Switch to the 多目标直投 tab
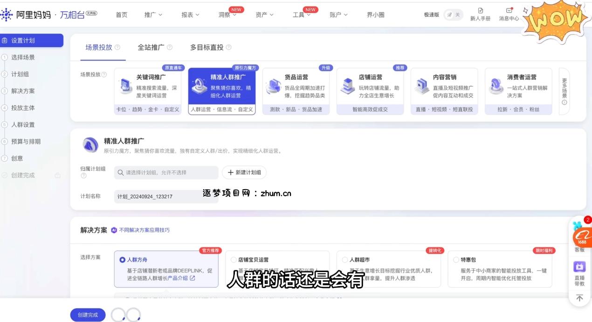 tap(207, 47)
